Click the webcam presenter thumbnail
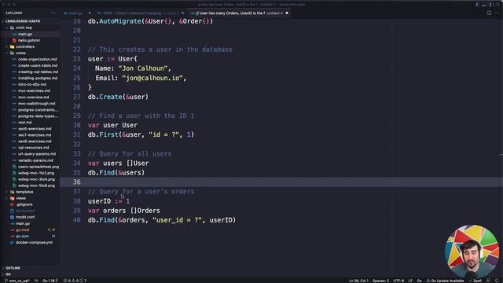The width and height of the screenshot is (503, 283). pos(472,252)
